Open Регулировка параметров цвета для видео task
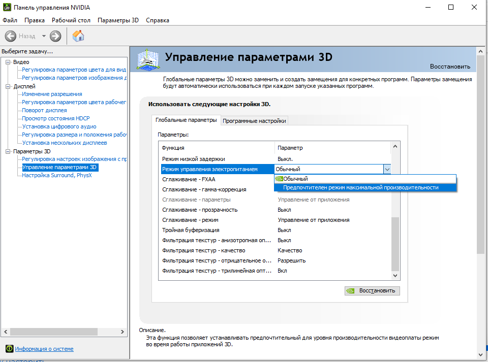Image resolution: width=488 pixels, height=362 pixels. 74,70
